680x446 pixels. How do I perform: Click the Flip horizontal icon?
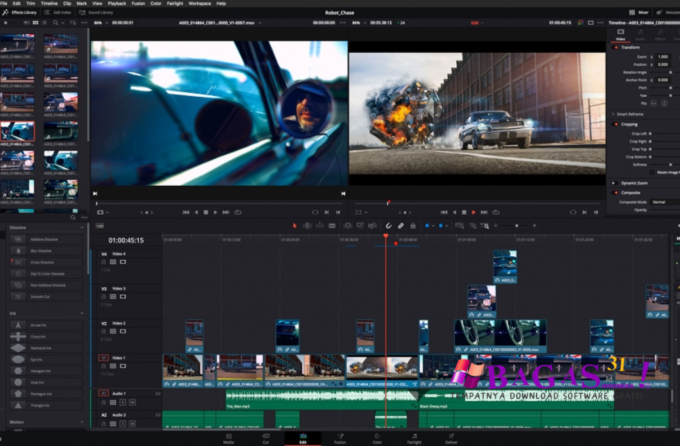pyautogui.click(x=654, y=103)
